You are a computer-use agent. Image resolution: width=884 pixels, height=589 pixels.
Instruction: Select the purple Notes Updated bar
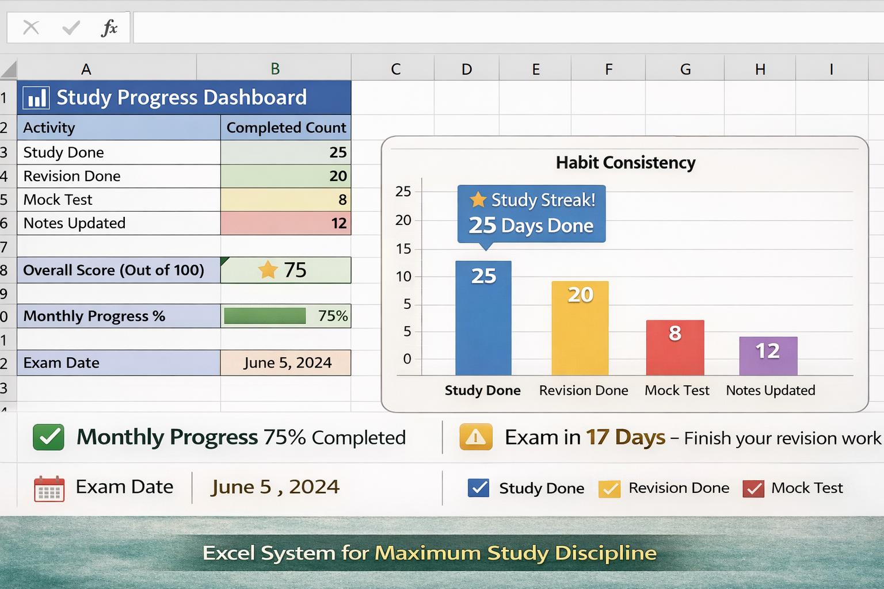pos(768,356)
